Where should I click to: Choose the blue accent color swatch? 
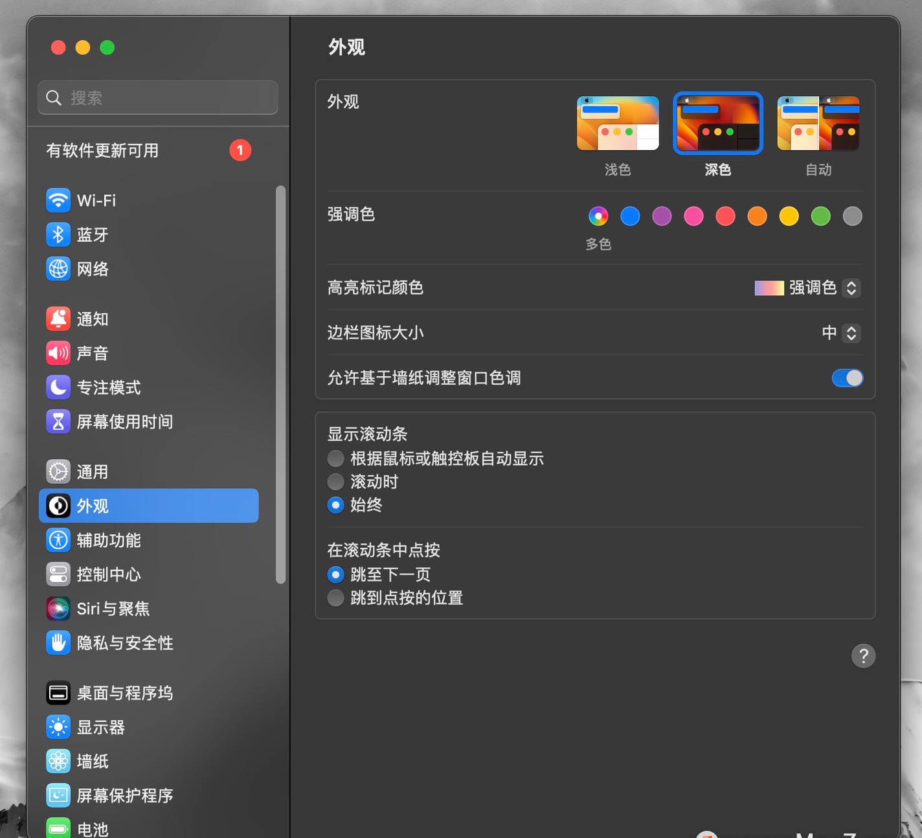coord(629,216)
